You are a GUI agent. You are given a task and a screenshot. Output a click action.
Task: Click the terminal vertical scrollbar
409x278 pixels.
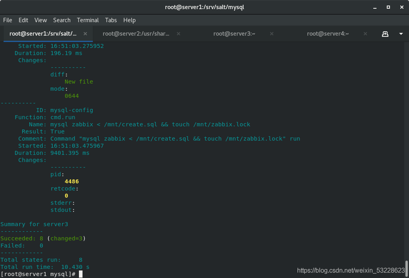(406, 269)
